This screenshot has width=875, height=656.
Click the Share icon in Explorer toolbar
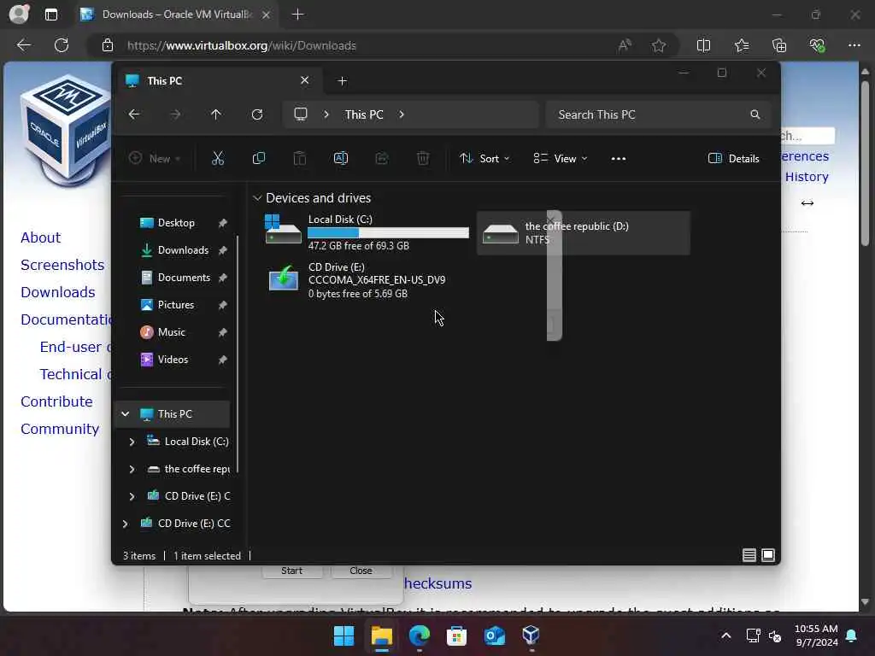(x=382, y=158)
